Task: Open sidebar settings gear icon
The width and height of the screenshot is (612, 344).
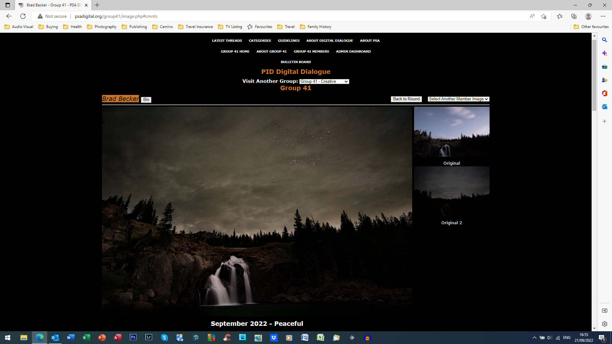Action: pyautogui.click(x=604, y=324)
